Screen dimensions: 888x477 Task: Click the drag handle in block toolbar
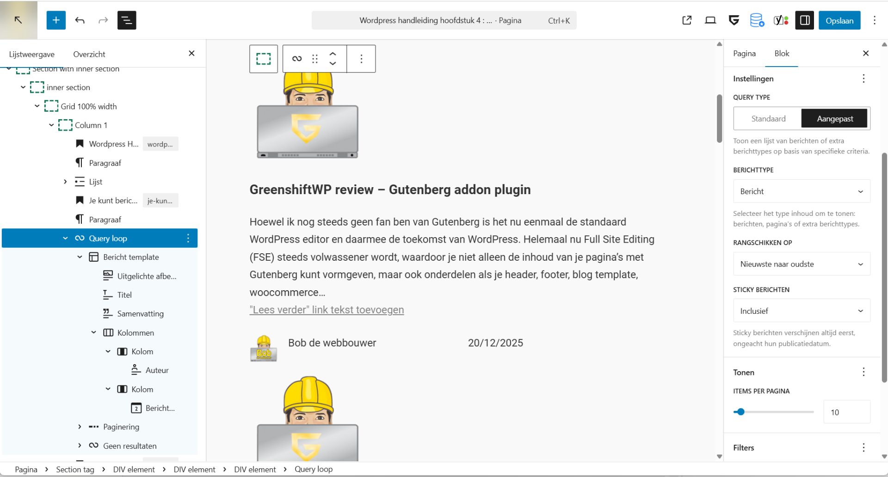[315, 59]
